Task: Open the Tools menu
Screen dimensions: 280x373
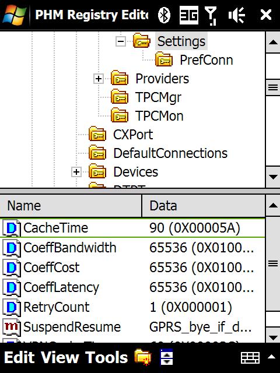Action: pos(106,357)
